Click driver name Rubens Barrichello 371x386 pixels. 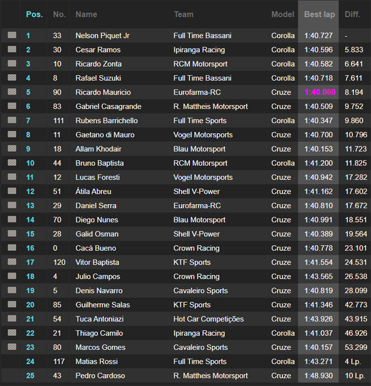(107, 121)
